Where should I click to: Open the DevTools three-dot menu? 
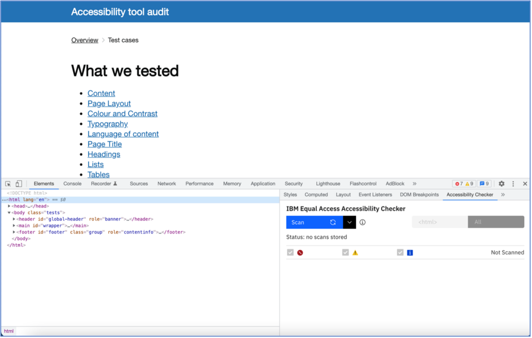(x=513, y=184)
